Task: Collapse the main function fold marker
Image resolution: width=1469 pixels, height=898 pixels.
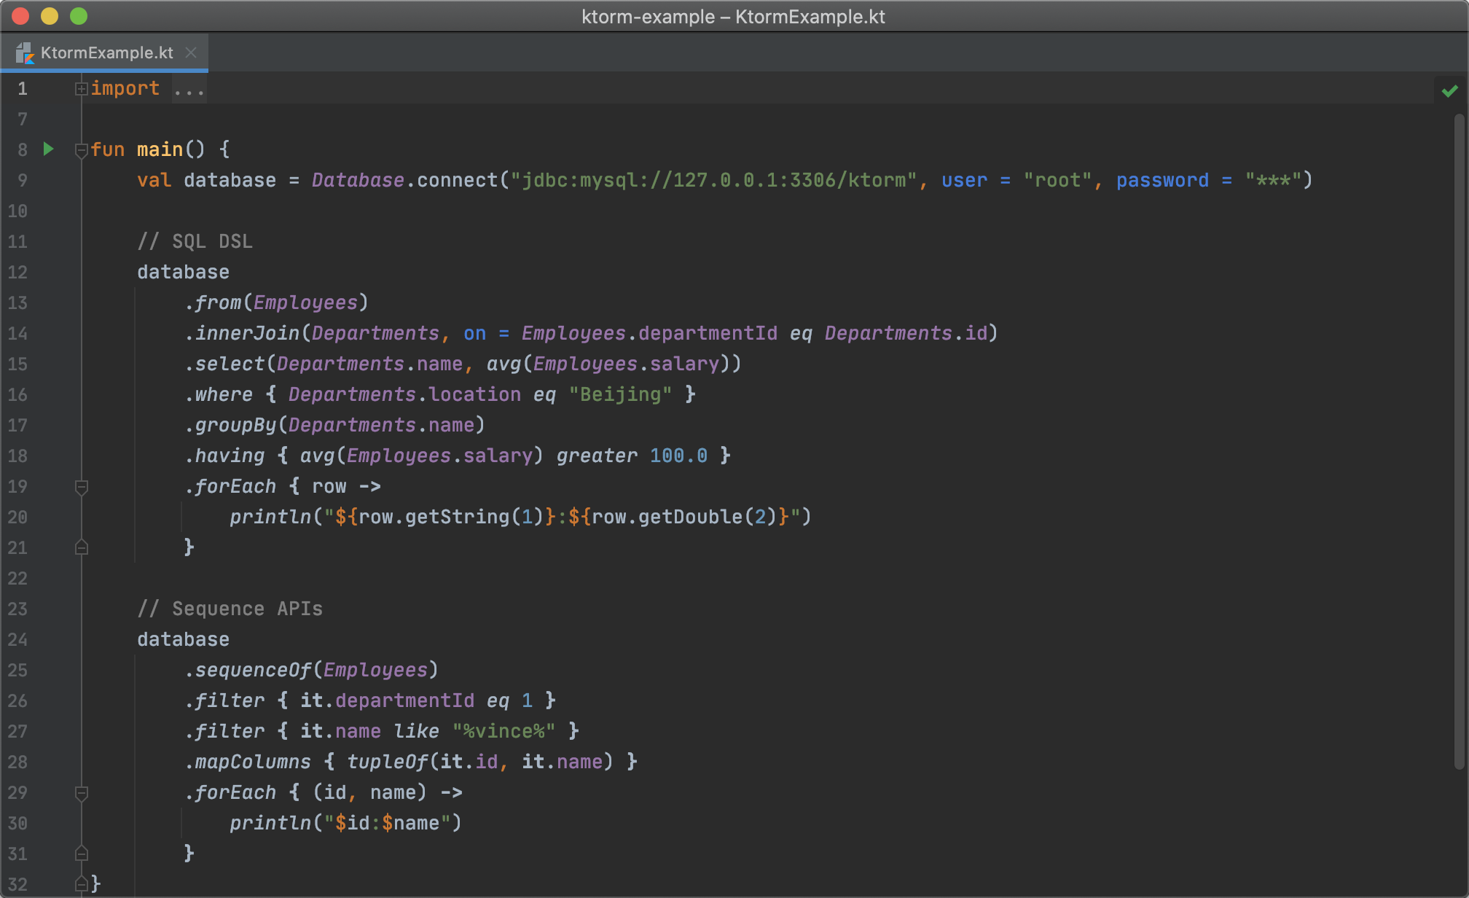Action: 81,150
